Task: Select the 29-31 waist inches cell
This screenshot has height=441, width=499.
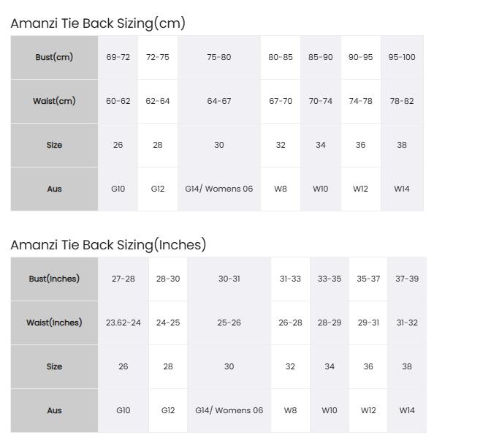Action: (368, 323)
